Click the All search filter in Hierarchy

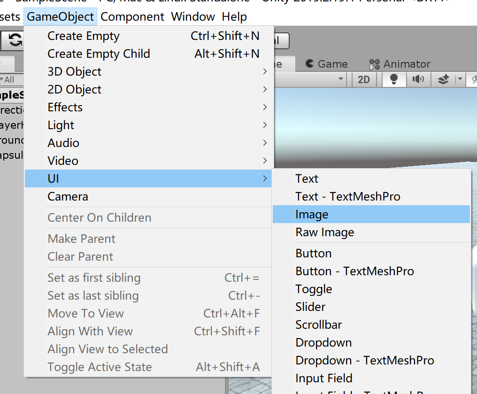(x=7, y=79)
